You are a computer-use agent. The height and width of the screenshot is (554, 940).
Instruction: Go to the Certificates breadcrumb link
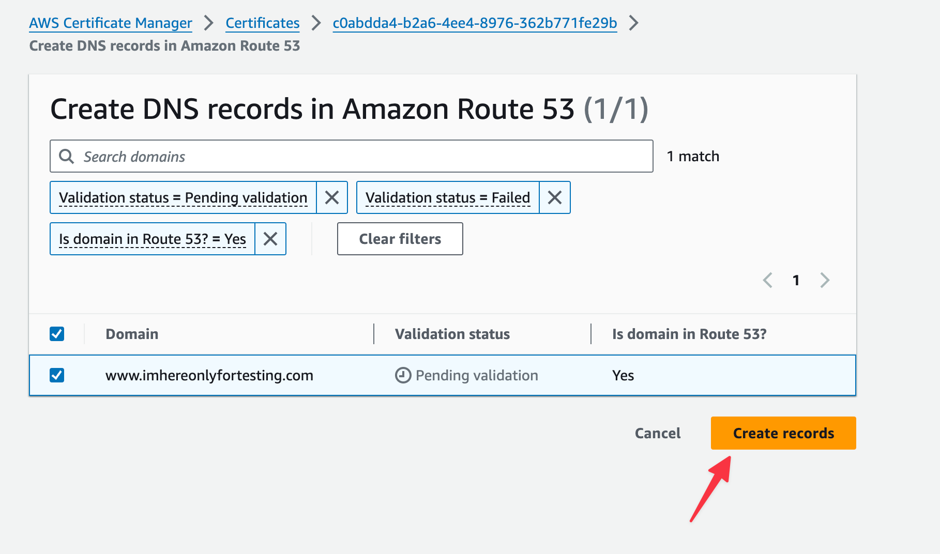pos(263,23)
